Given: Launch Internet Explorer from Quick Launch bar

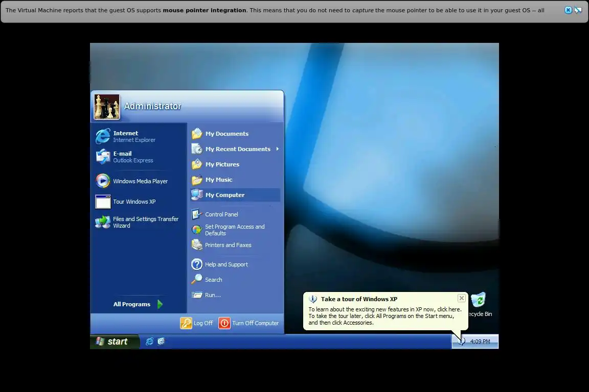Looking at the screenshot, I should (x=149, y=341).
